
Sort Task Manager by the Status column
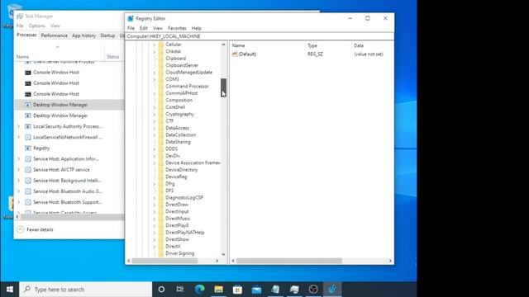click(113, 57)
